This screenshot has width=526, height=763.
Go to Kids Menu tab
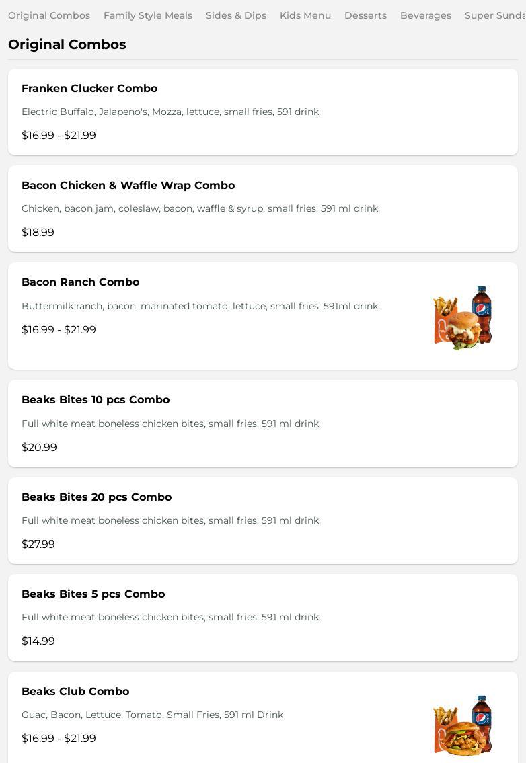(305, 15)
